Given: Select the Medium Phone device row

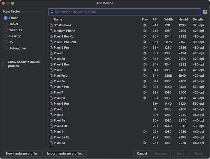Looking at the screenshot, I should coord(127,31).
